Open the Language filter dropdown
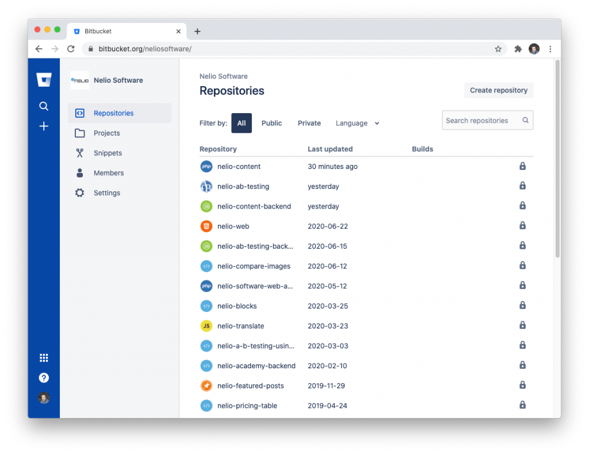Viewport: 589px width, 455px height. (357, 123)
